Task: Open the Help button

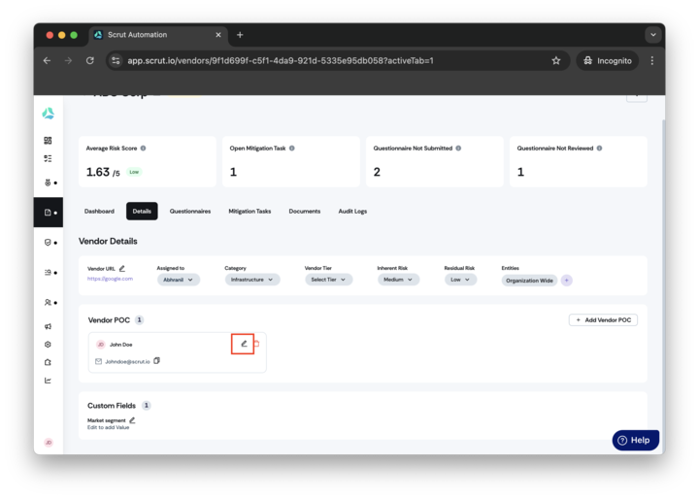Action: coord(635,440)
